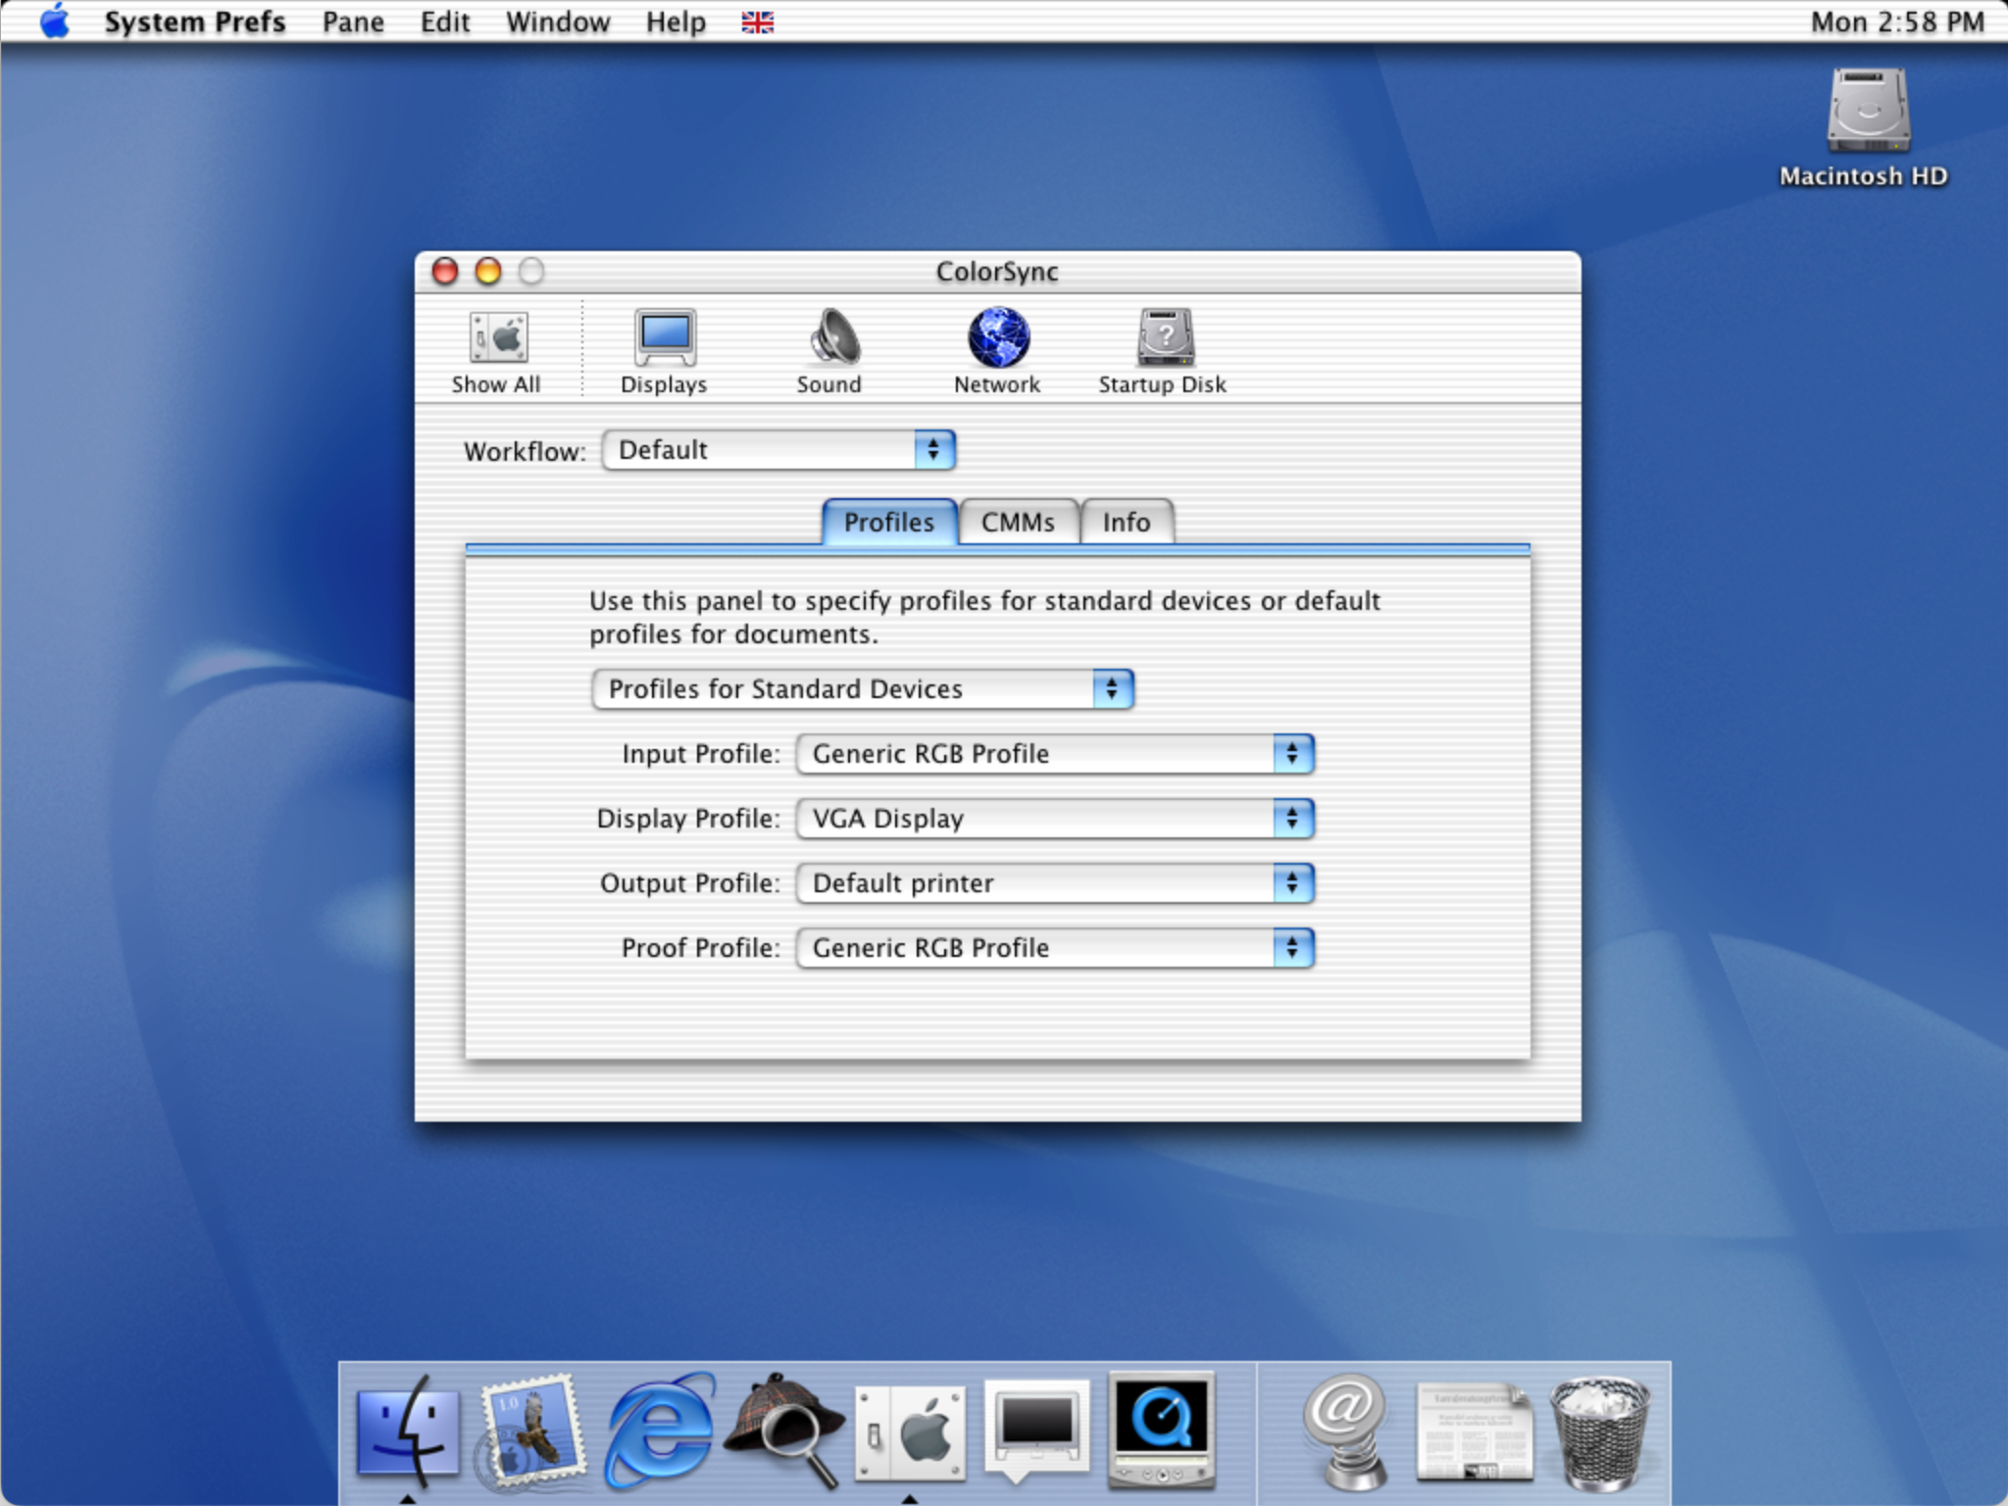Launch Finder from the Dock

pos(408,1431)
